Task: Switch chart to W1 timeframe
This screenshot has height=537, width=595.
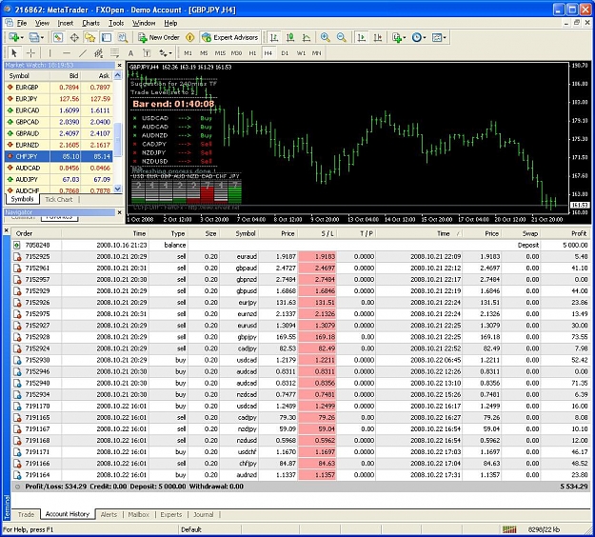Action: (301, 53)
